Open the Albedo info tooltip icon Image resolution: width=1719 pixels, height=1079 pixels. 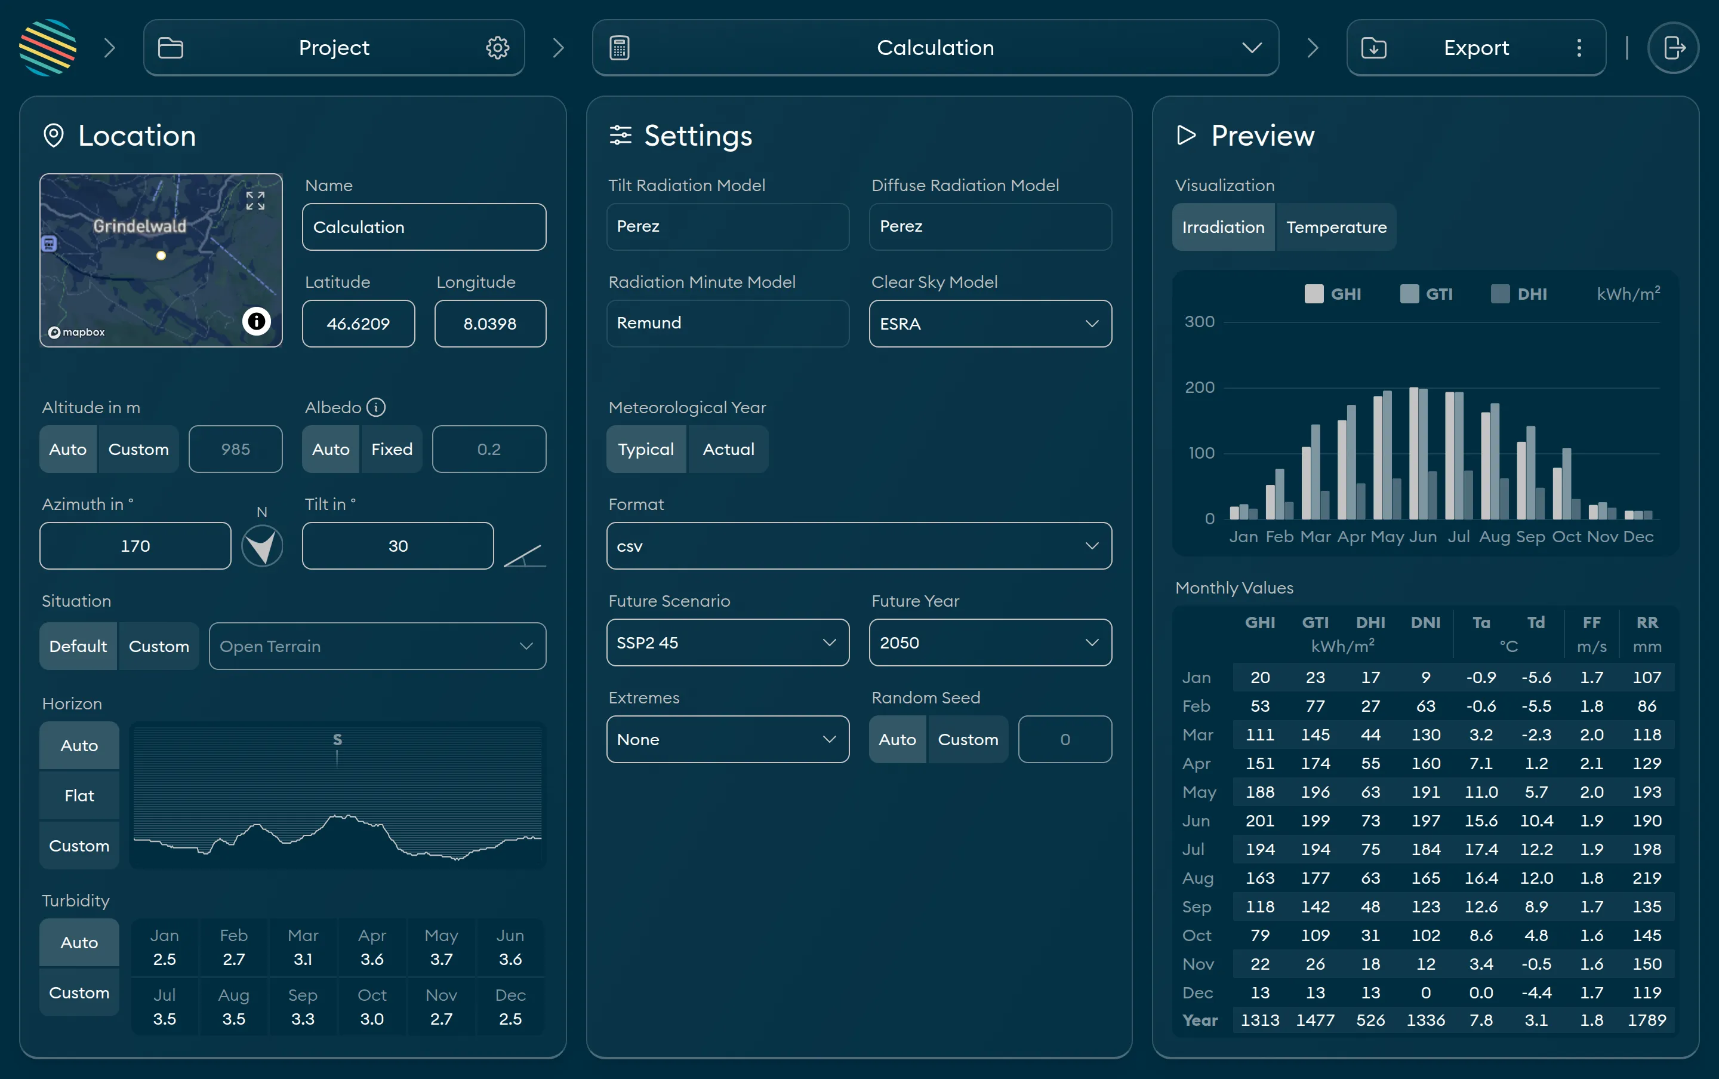(376, 407)
